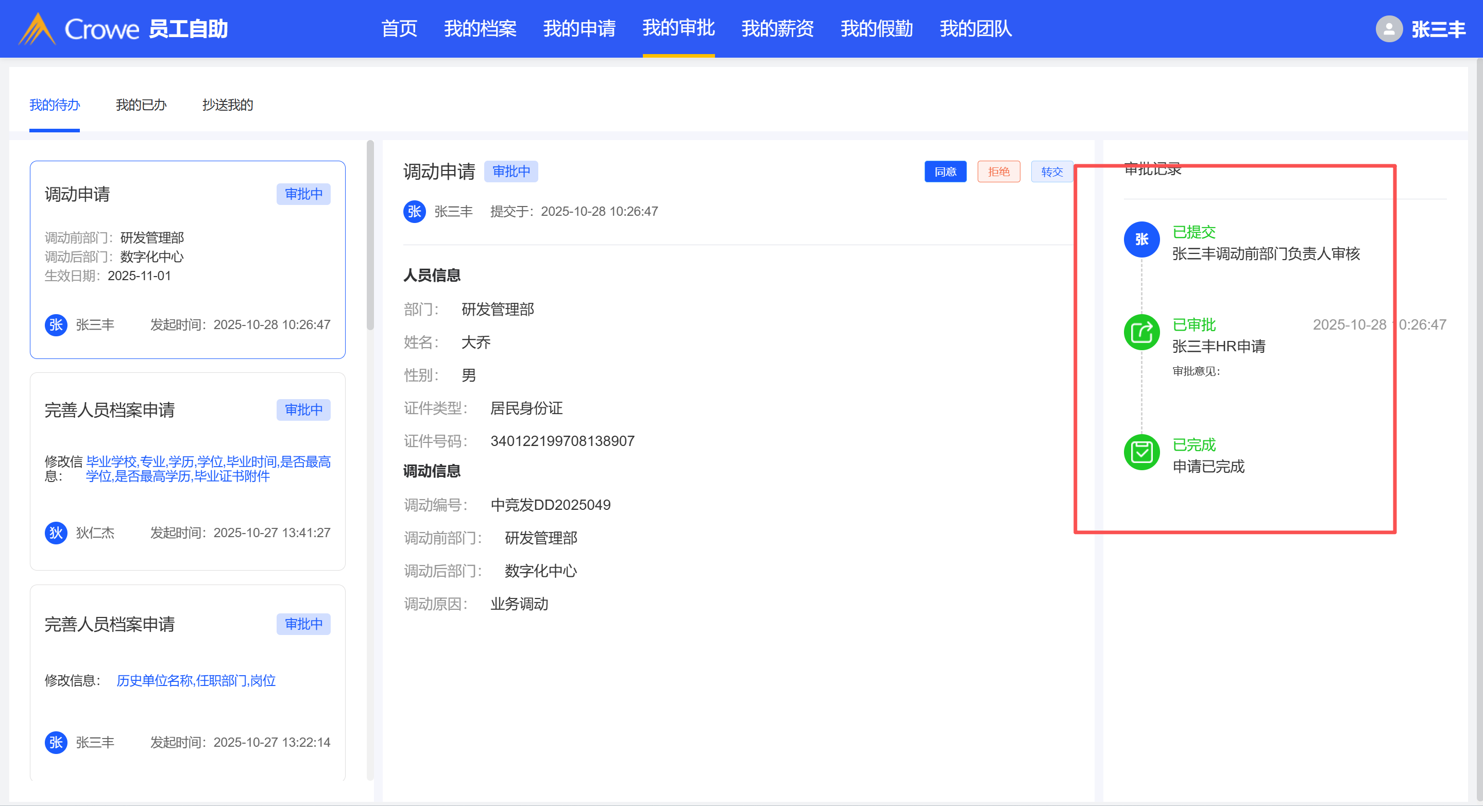This screenshot has width=1483, height=806.
Task: Click the 已审批 forward-arrow status icon
Action: pos(1141,332)
